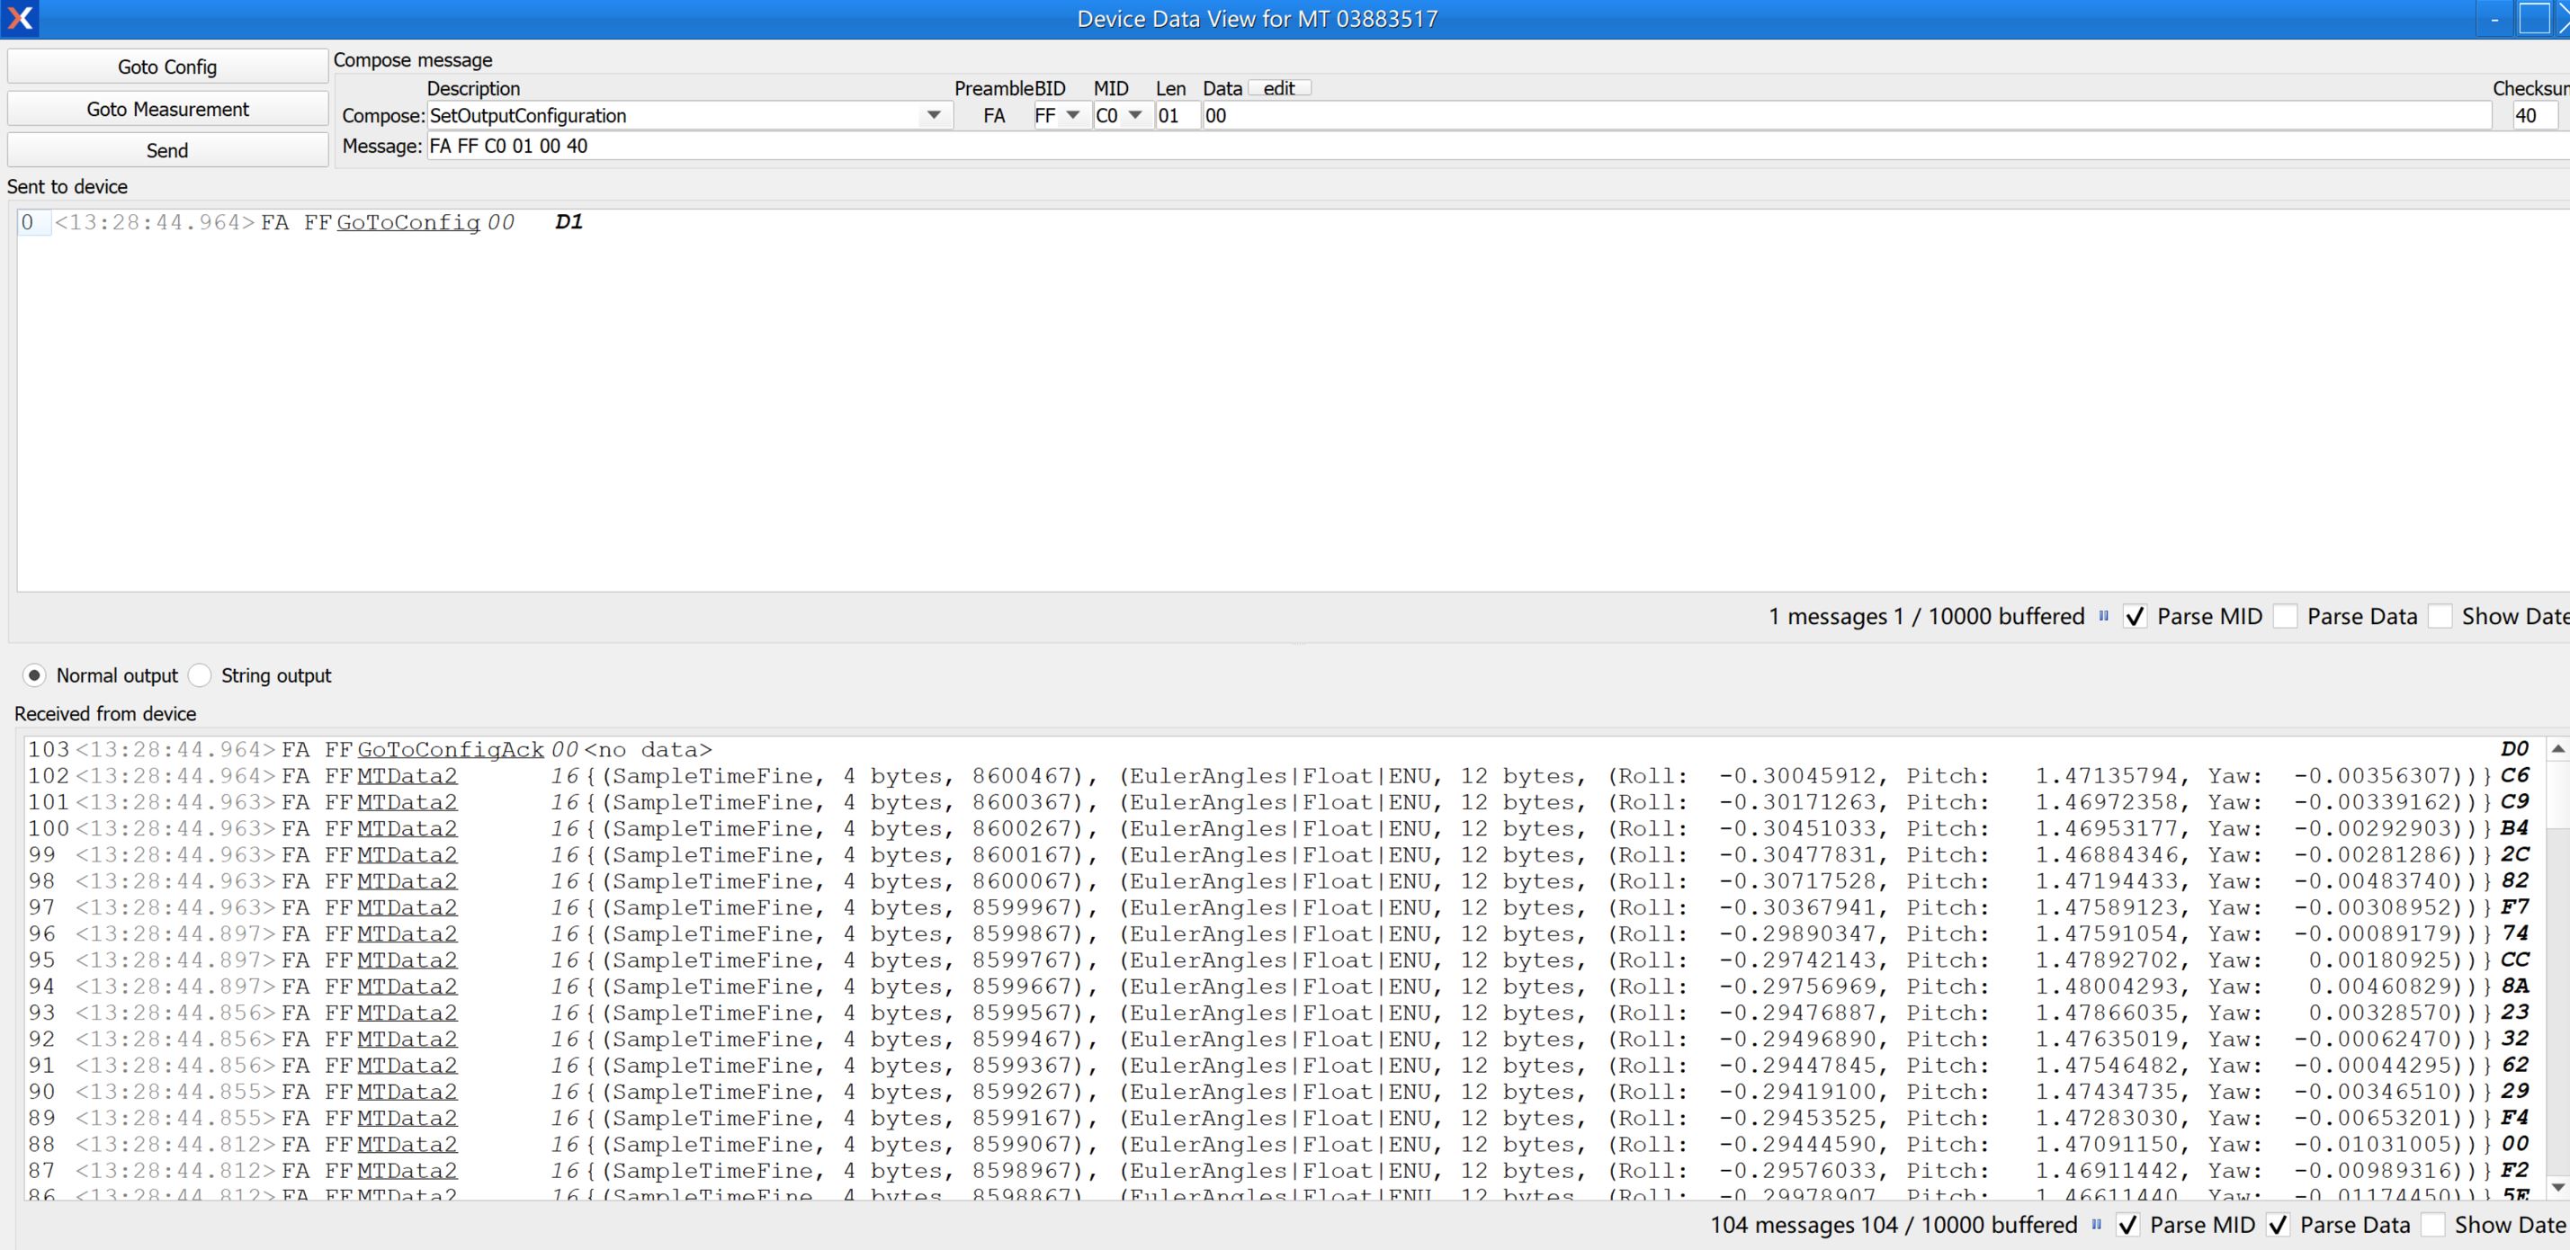Screen dimensions: 2570x1250
Task: Expand the MID dropdown showing C0
Action: pos(1134,116)
